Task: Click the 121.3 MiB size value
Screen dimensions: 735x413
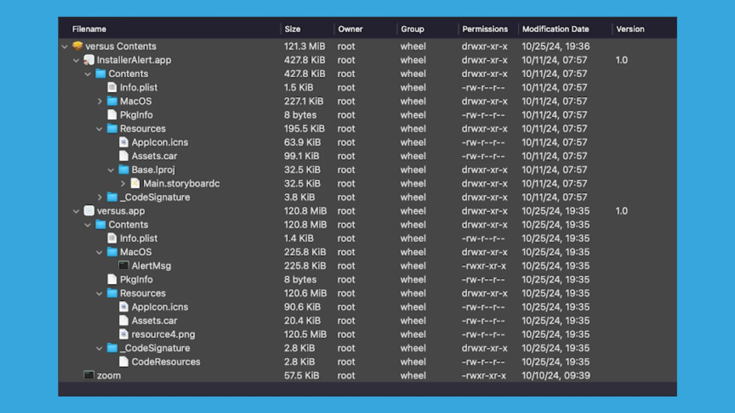Action: pyautogui.click(x=305, y=46)
